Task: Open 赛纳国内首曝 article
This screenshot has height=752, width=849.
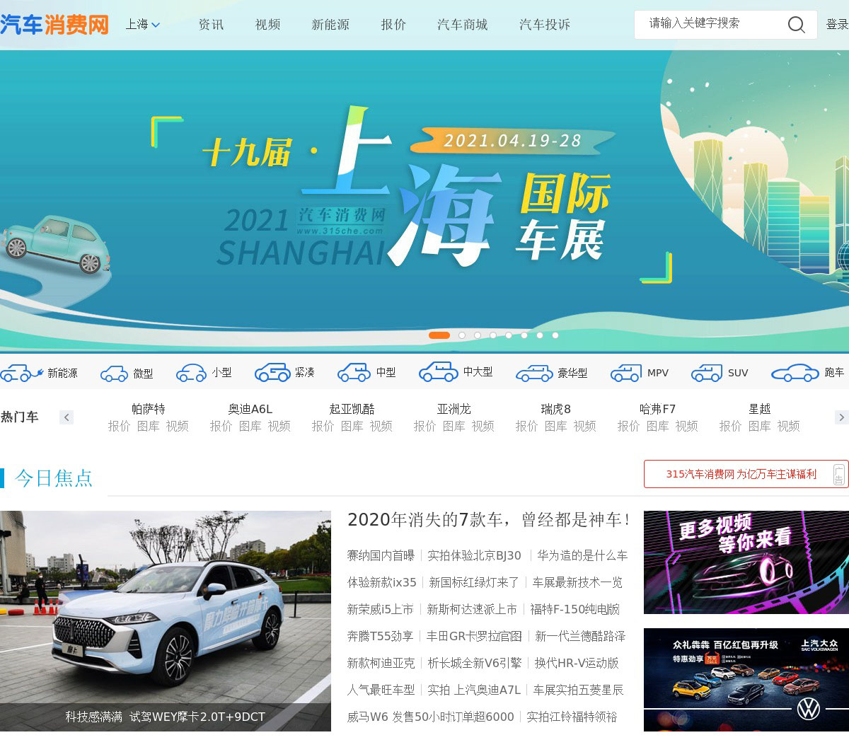Action: (x=381, y=555)
